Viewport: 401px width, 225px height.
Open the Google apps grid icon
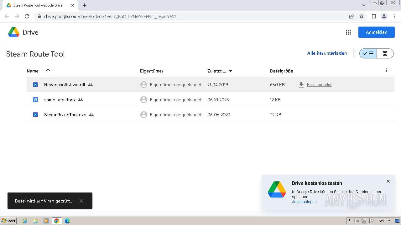coord(348,32)
